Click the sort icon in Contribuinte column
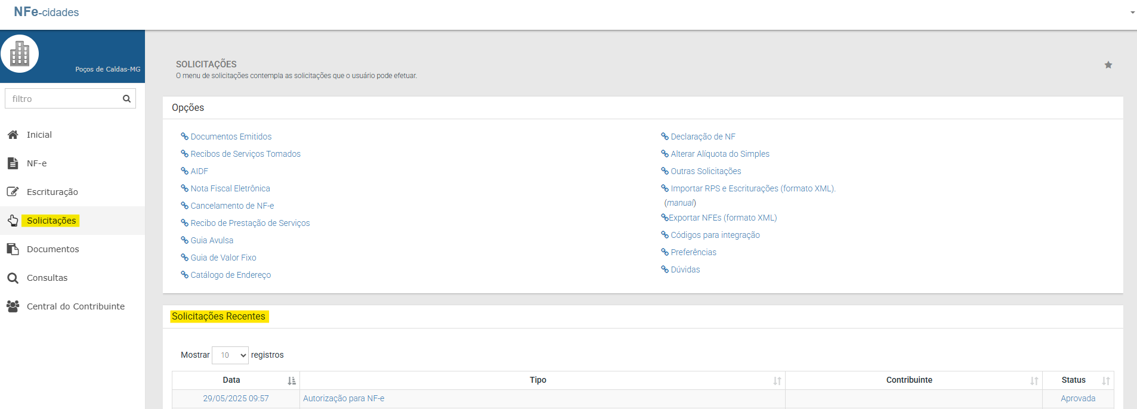 coord(1034,381)
